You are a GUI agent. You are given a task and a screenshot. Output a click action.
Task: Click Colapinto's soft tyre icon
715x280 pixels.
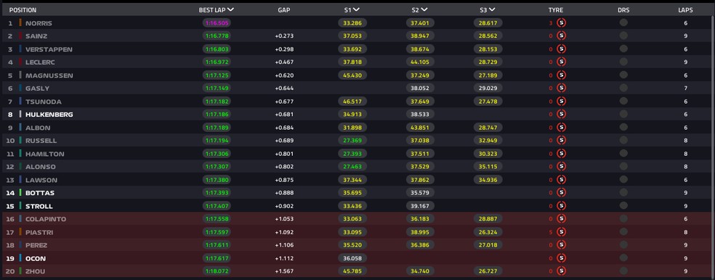pos(562,219)
